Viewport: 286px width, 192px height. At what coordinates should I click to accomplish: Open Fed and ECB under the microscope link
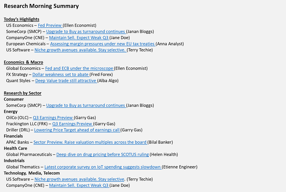tap(79, 68)
